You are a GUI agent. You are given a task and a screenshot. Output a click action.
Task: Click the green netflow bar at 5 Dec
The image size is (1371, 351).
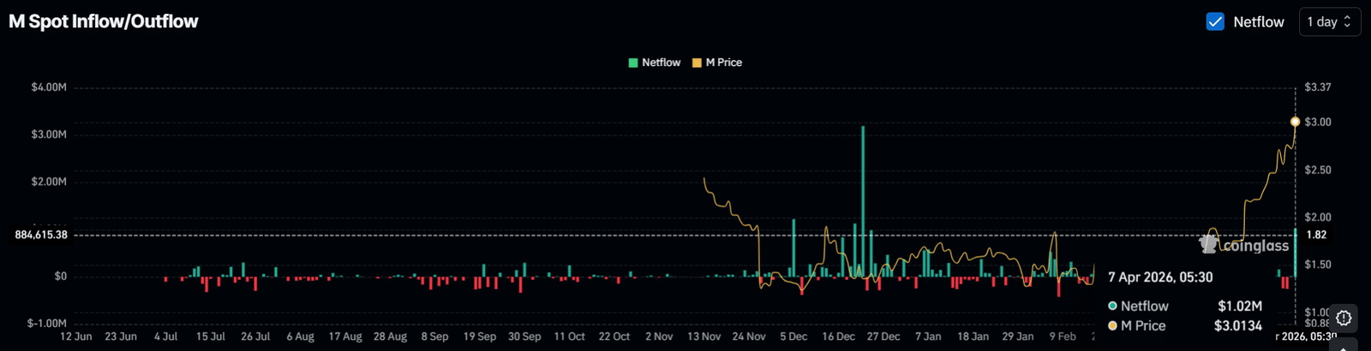click(793, 247)
